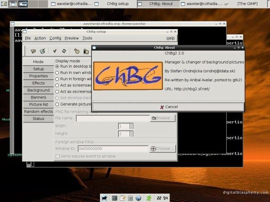Open window menu icon of terminal titlebar
This screenshot has width=270, height=202.
(13, 24)
